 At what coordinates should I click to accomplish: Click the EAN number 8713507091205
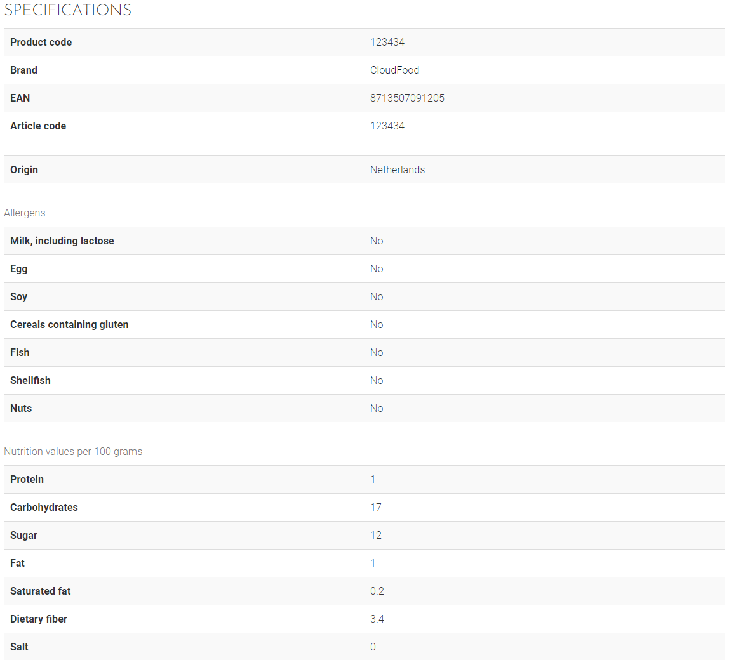(x=407, y=98)
